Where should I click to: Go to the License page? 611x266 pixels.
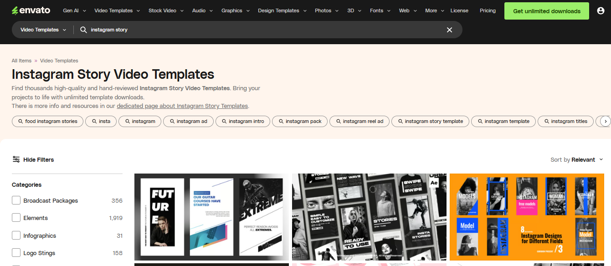[x=459, y=10]
